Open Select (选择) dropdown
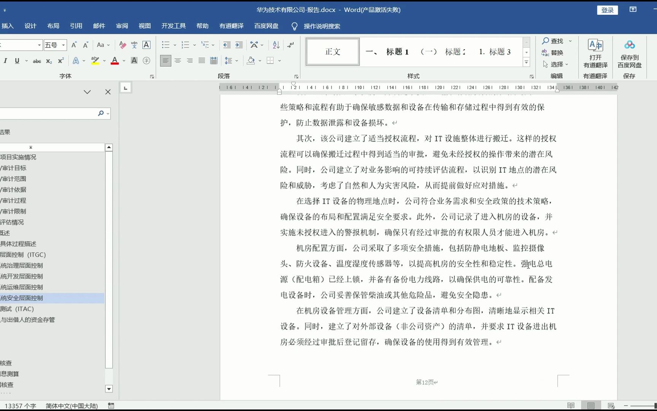This screenshot has height=411, width=657. [x=555, y=64]
